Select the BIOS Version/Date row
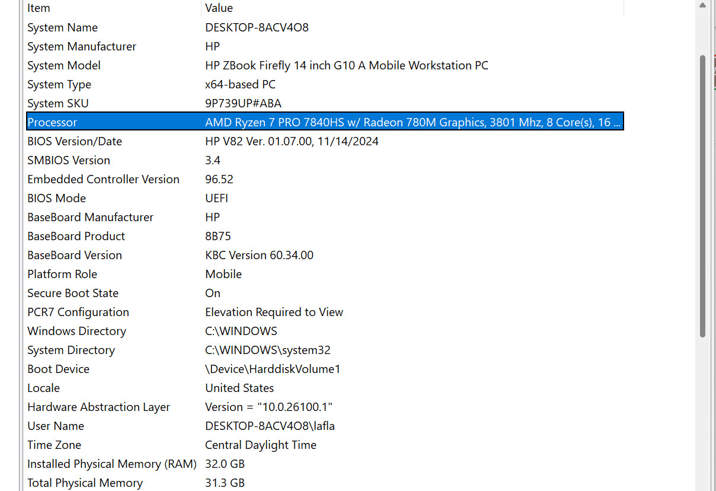The width and height of the screenshot is (716, 491). (x=325, y=141)
